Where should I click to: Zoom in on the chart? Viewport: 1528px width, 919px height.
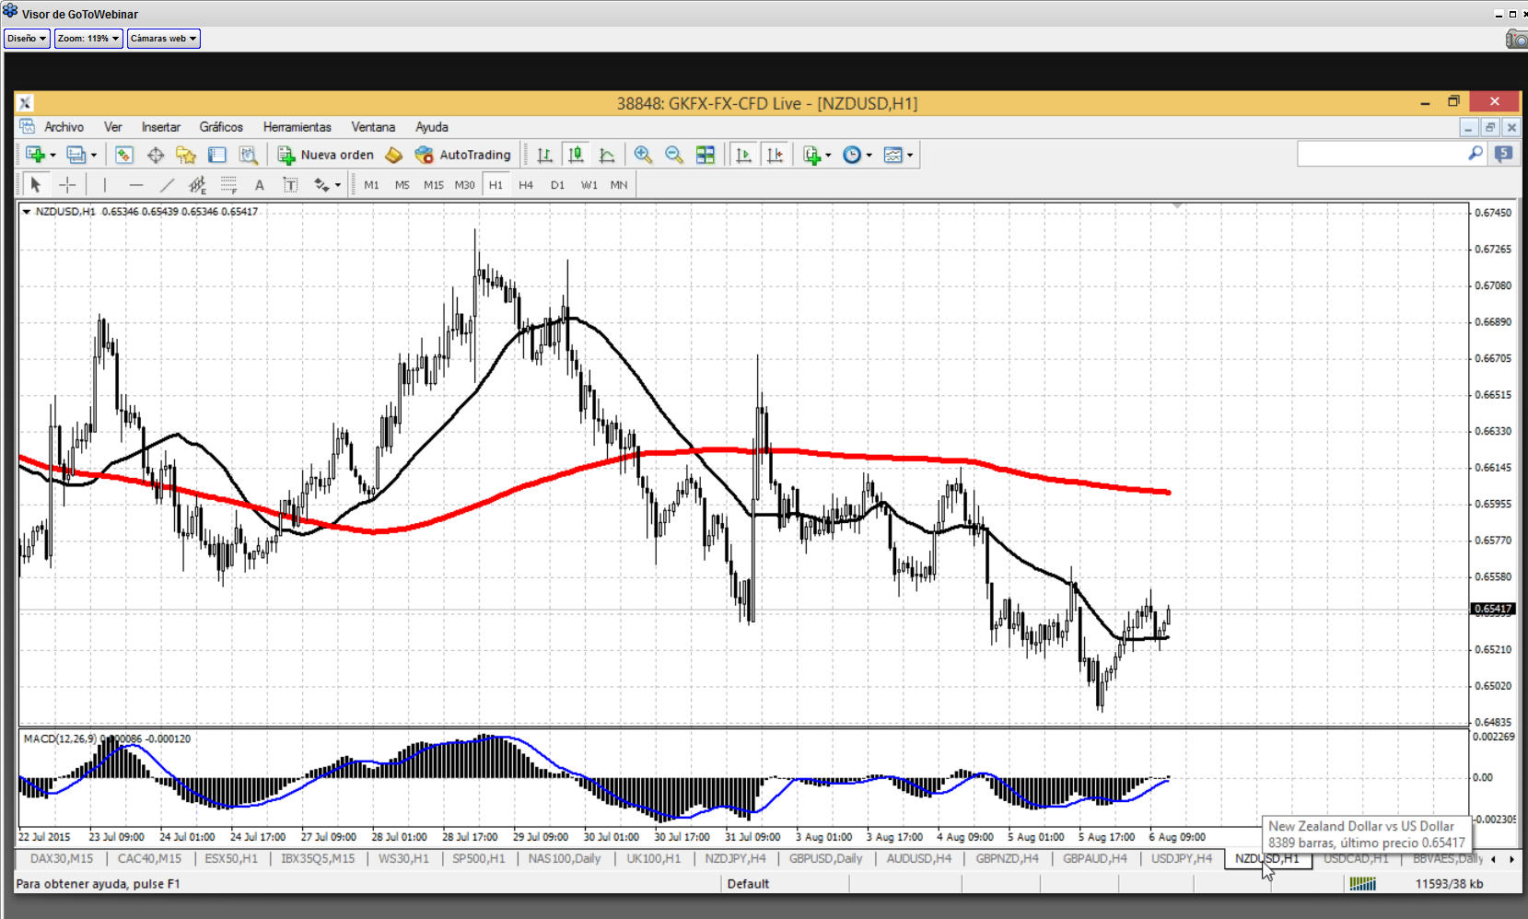coord(643,155)
